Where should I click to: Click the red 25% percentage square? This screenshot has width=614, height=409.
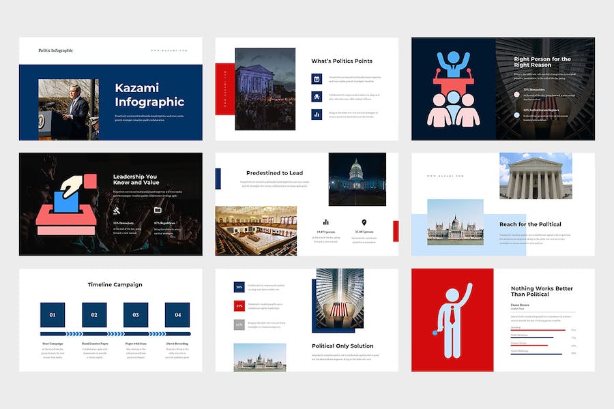point(239,306)
